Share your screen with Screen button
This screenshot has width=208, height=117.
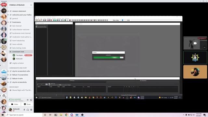(27, 104)
